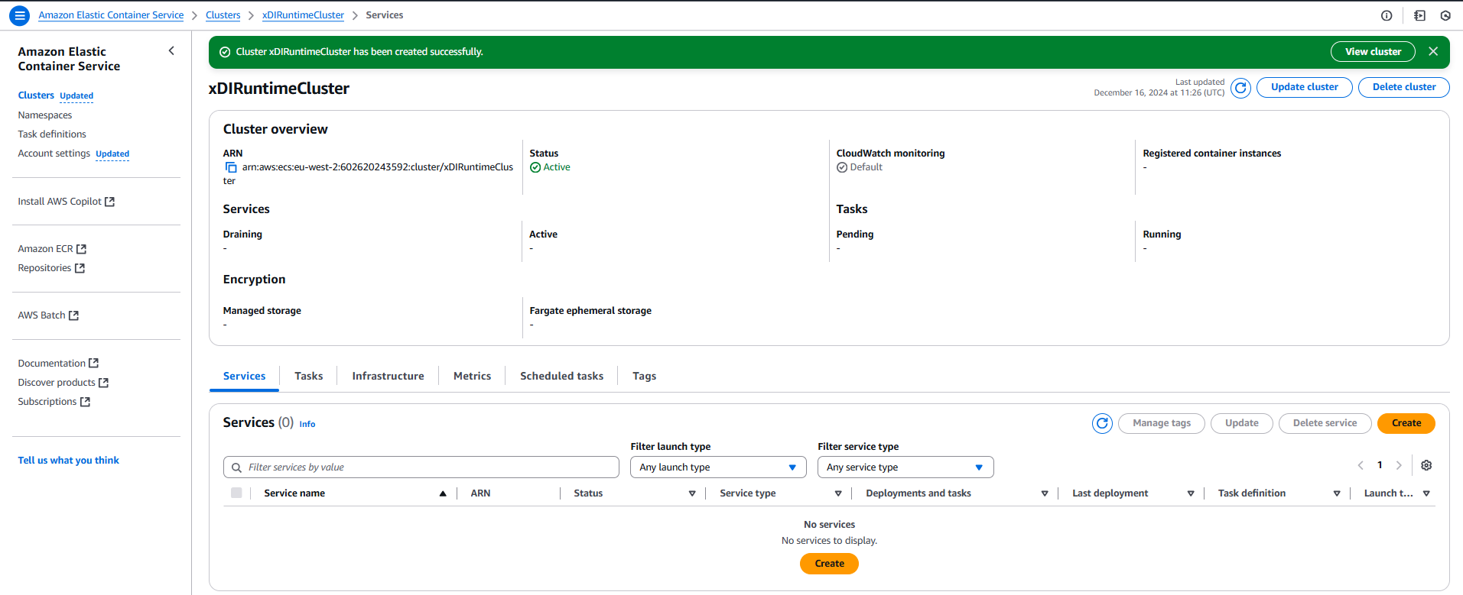Open the Tags tab

tap(644, 376)
